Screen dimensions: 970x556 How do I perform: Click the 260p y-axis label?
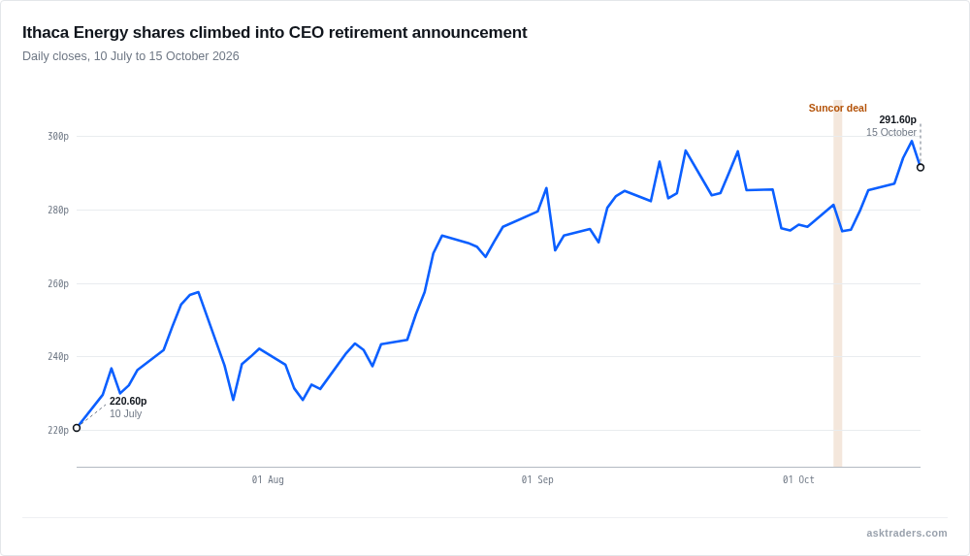pyautogui.click(x=58, y=283)
